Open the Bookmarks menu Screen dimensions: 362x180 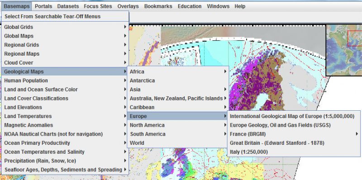point(158,6)
